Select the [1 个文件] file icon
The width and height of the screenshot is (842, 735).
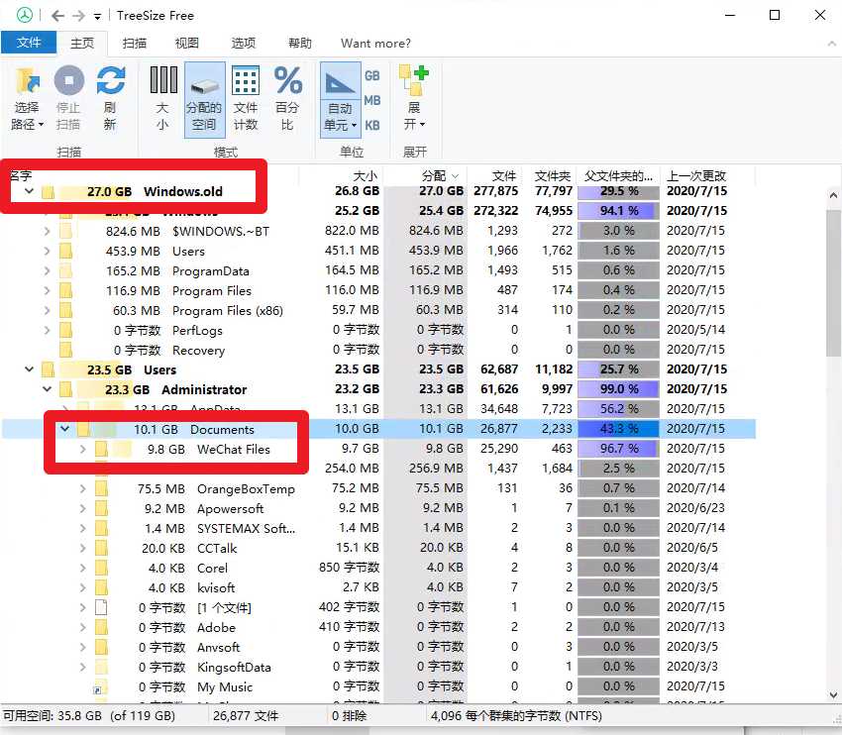(x=101, y=608)
